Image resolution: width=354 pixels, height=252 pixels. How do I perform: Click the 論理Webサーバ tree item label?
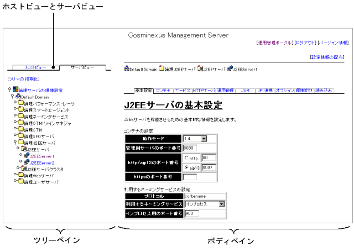[x=39, y=176]
